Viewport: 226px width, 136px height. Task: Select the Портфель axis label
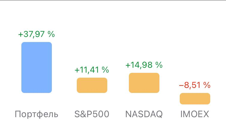[x=36, y=114]
